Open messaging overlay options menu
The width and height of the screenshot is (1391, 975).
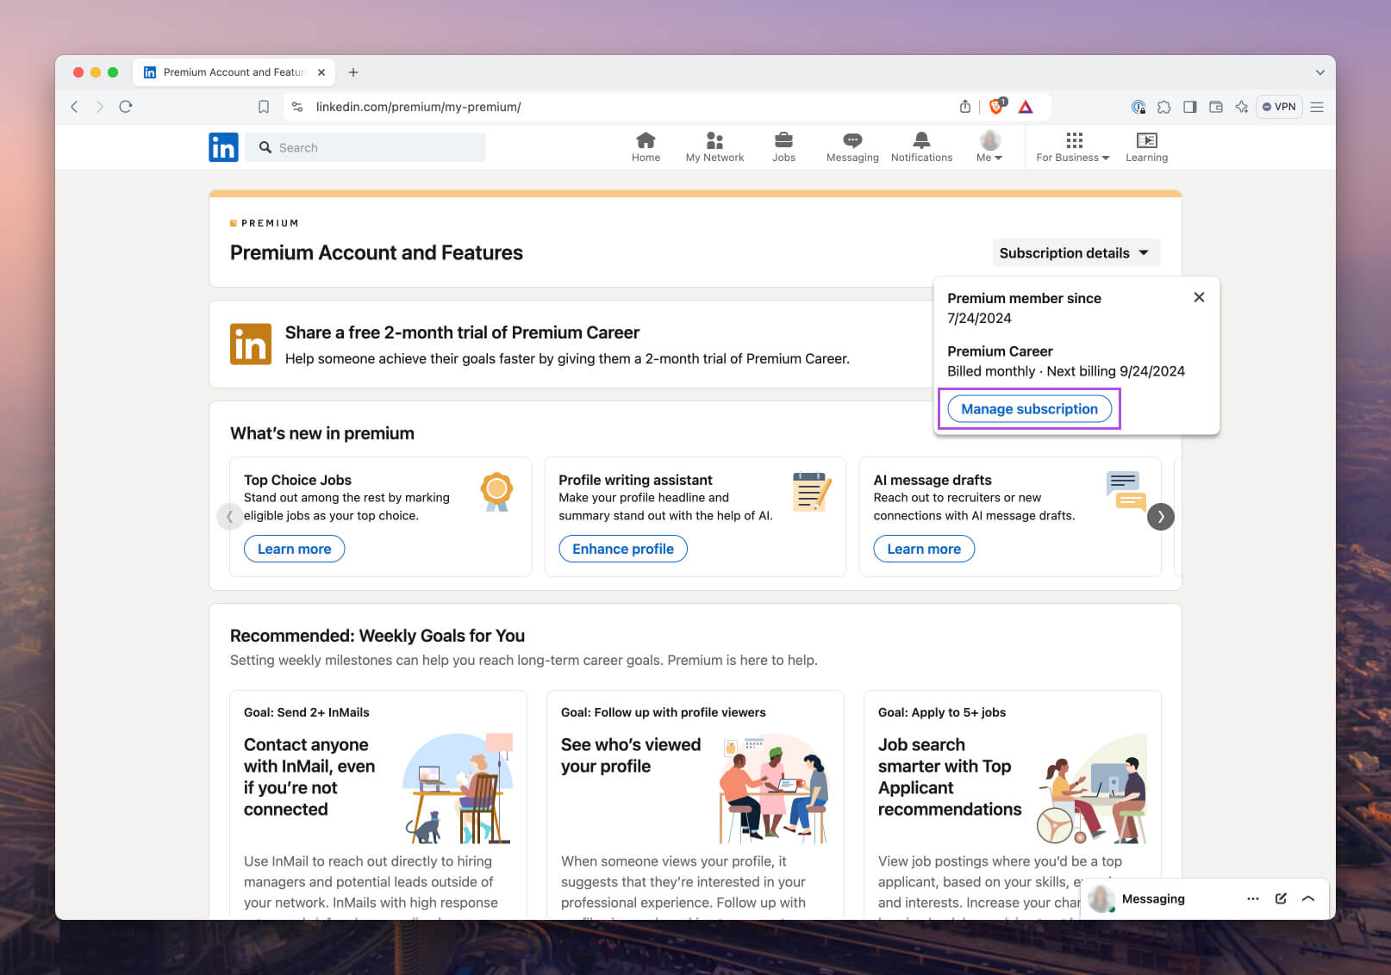1253,898
